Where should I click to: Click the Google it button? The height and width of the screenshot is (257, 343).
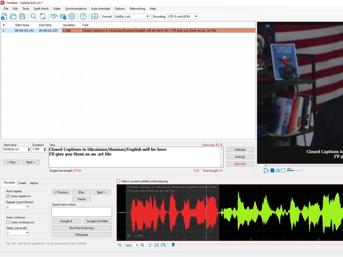[66, 221]
